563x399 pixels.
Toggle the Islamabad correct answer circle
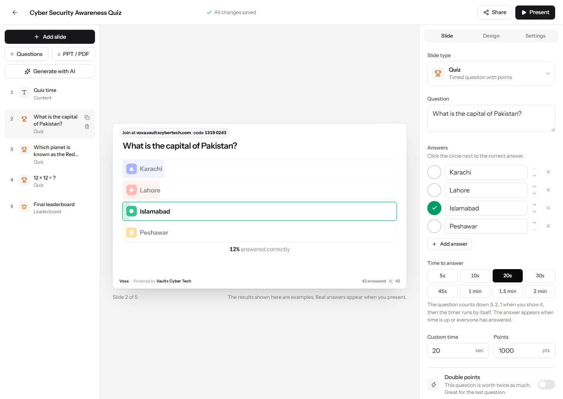tap(434, 208)
